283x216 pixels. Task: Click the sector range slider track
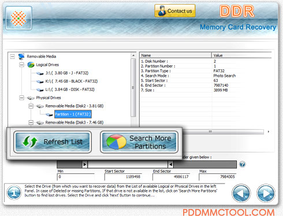point(147,165)
